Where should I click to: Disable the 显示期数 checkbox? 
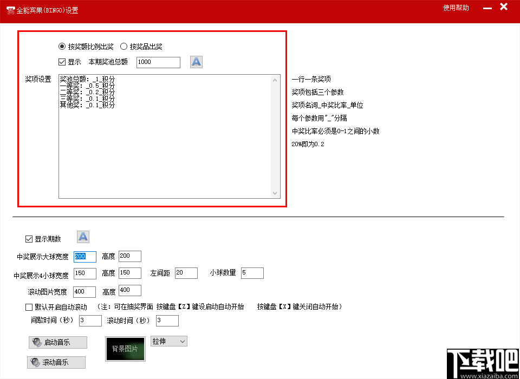tap(28, 239)
